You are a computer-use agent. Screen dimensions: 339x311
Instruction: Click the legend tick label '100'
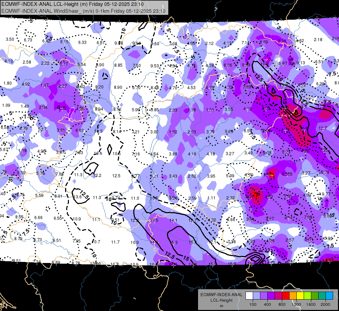click(x=253, y=304)
